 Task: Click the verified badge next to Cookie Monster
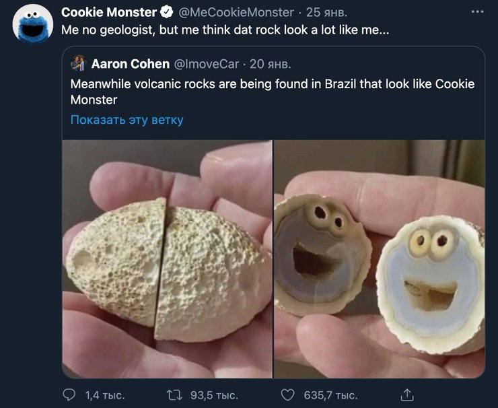click(x=167, y=12)
